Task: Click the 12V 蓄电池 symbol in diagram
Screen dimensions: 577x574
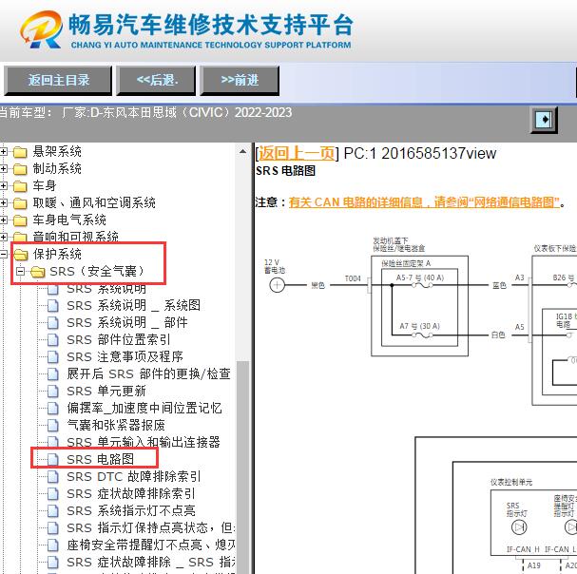Action: pyautogui.click(x=277, y=285)
